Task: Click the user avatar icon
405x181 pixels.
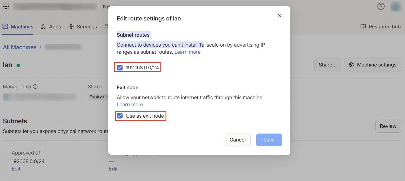Action: [x=396, y=6]
